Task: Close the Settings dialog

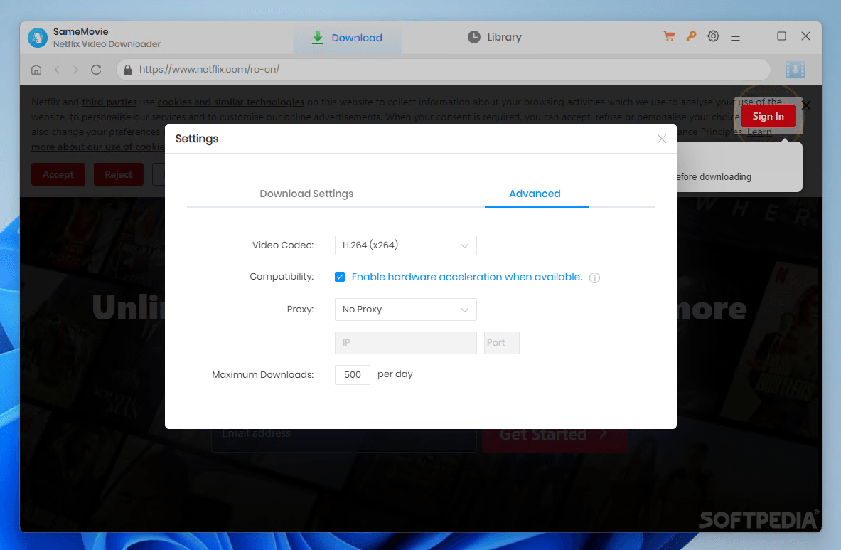Action: point(661,139)
